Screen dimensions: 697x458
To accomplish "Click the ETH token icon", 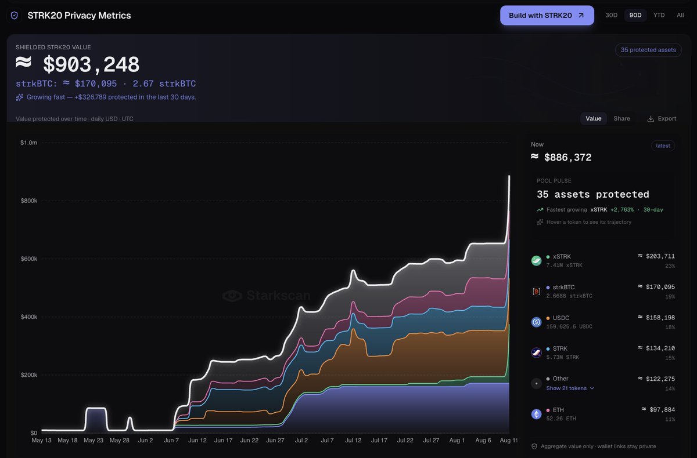I will click(x=537, y=414).
